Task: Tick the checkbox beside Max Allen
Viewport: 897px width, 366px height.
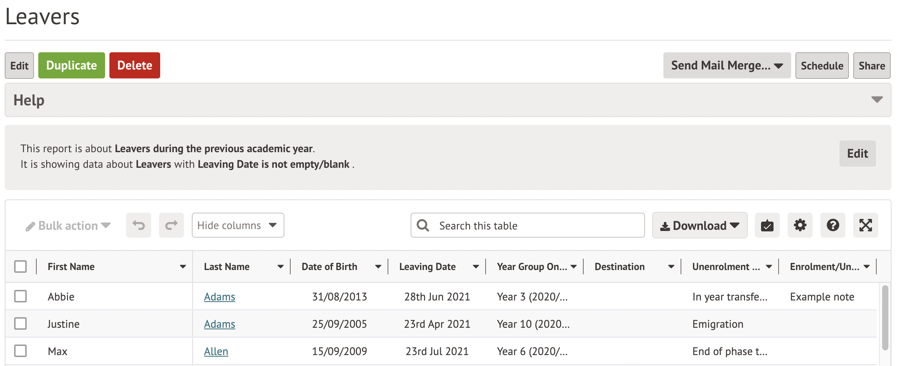Action: 20,351
